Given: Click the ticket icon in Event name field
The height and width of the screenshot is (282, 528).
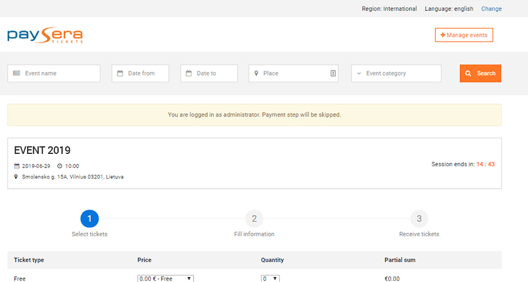Looking at the screenshot, I should coord(16,73).
